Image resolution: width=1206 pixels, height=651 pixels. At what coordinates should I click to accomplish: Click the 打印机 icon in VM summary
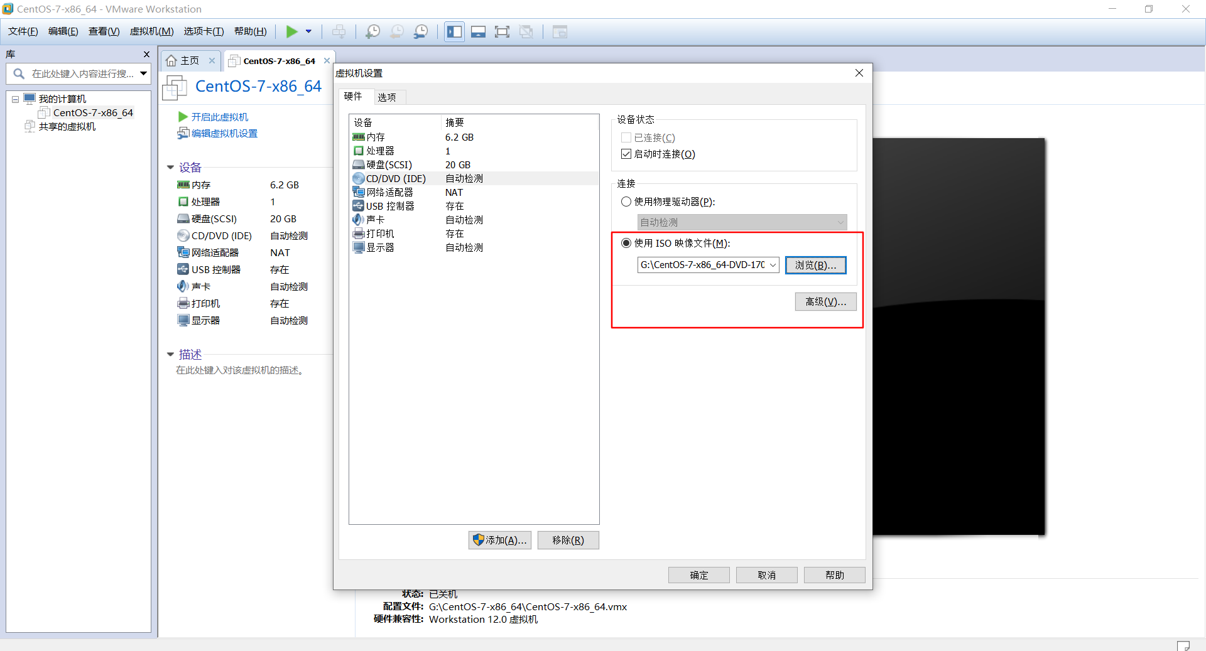[183, 303]
